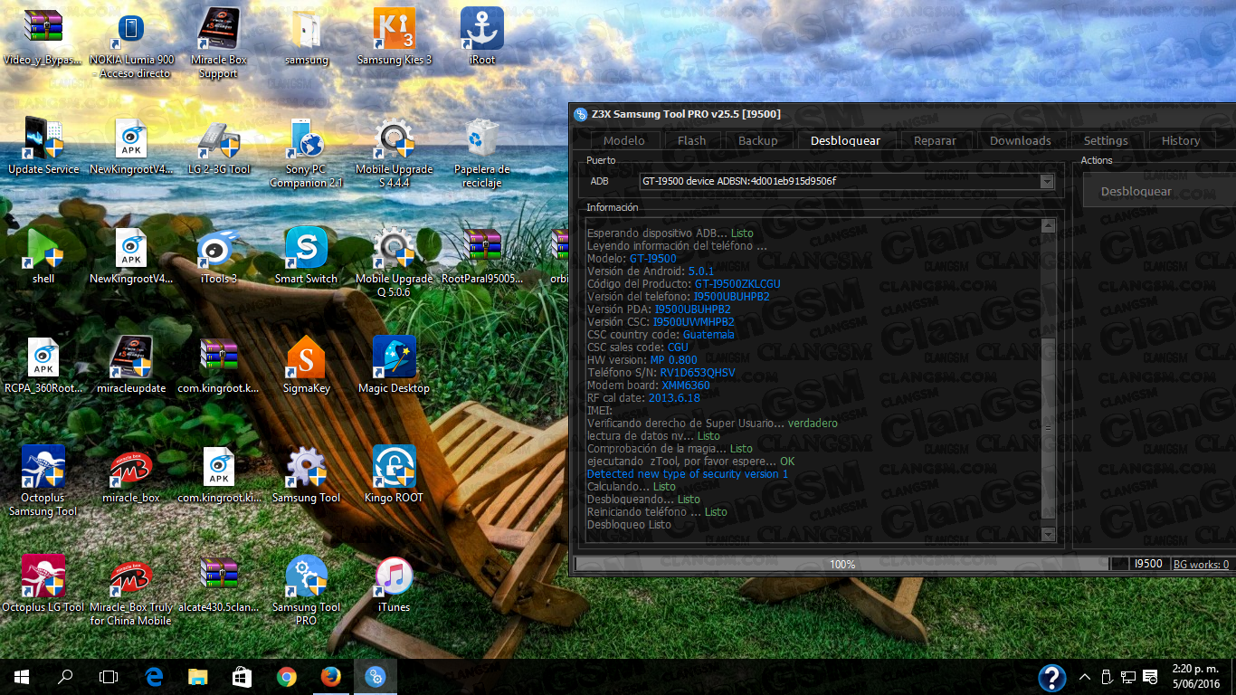Screen dimensions: 1236x695
Task: Open the shell desktop shortcut
Action: click(43, 248)
